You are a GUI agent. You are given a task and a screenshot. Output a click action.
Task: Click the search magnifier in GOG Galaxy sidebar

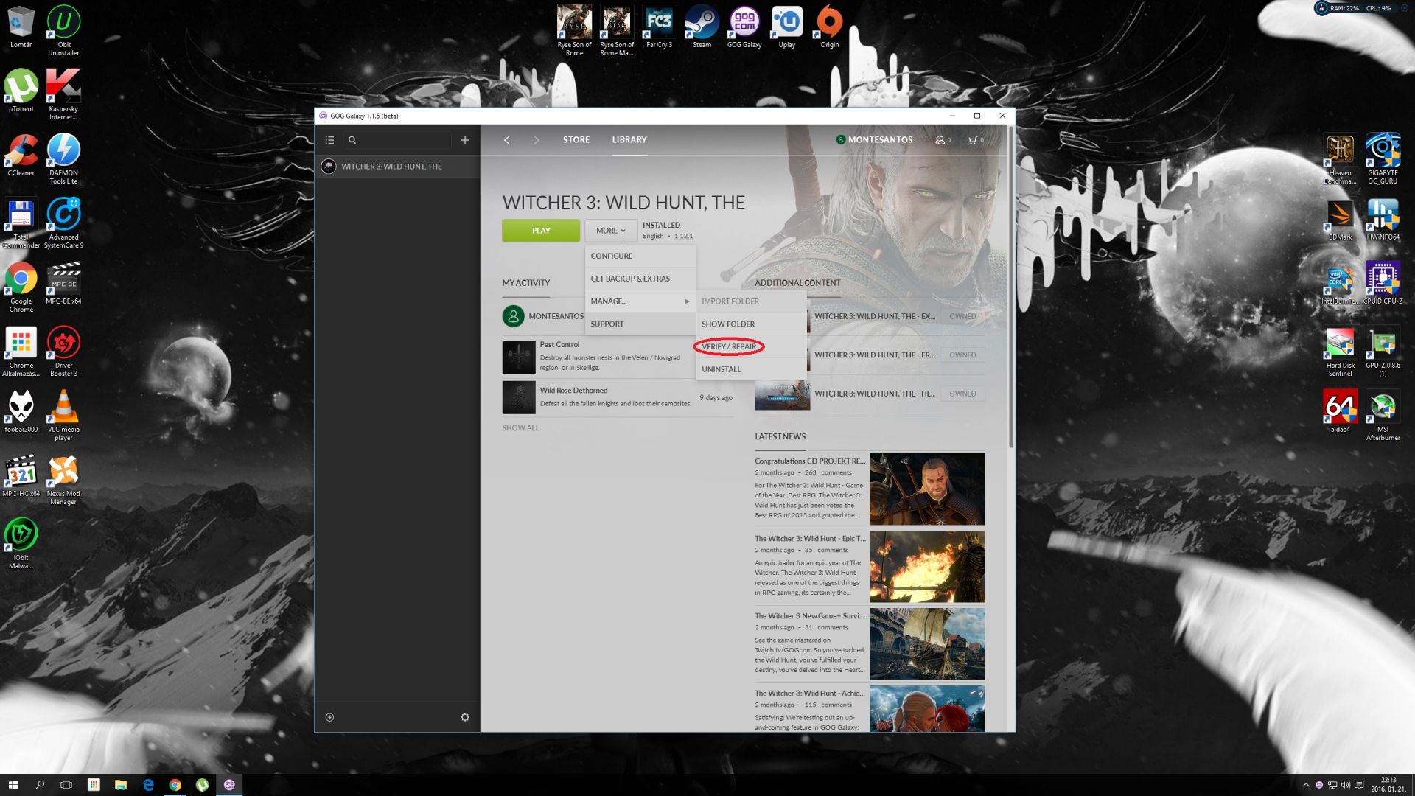pyautogui.click(x=352, y=140)
